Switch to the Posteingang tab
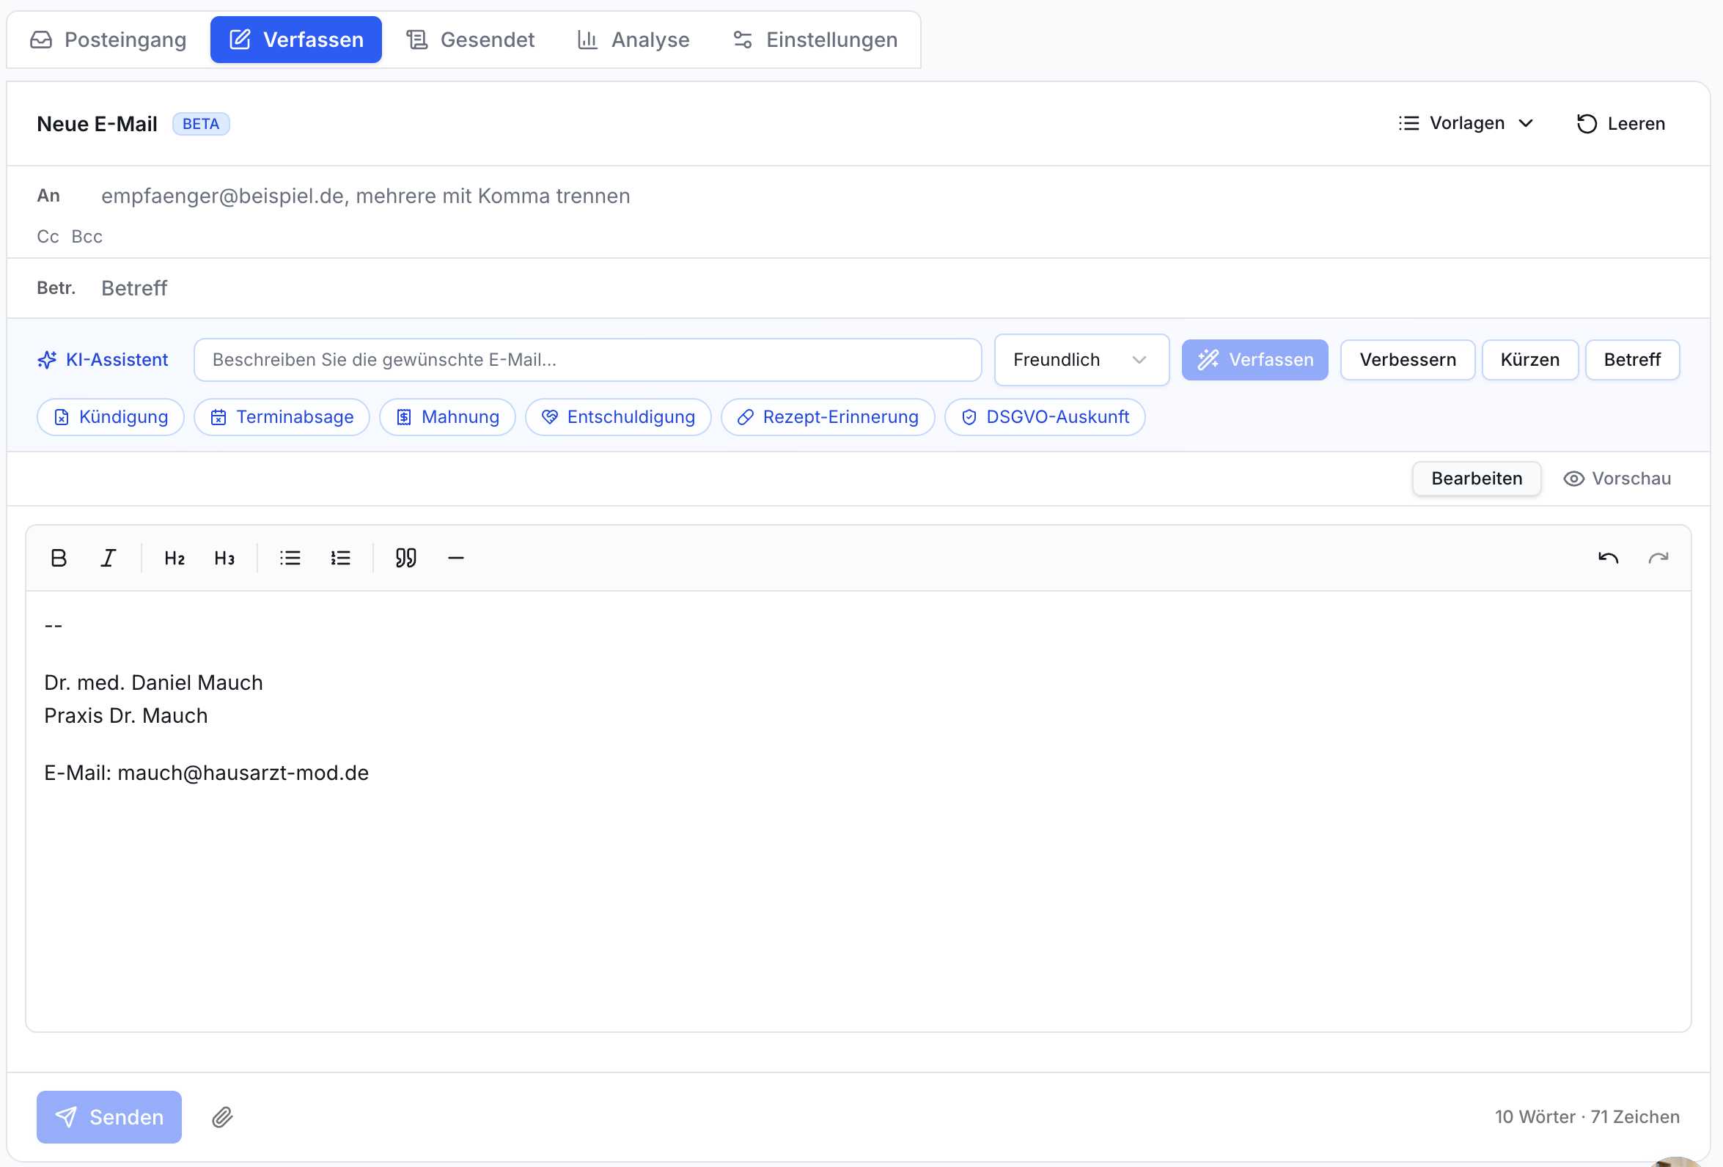 pos(109,40)
